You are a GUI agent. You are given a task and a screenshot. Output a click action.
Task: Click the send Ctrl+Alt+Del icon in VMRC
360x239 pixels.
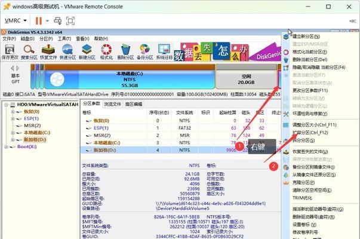point(58,21)
